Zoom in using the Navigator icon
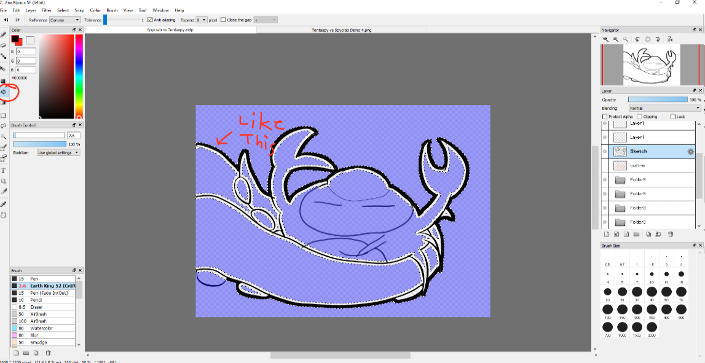The height and width of the screenshot is (363, 705). [x=605, y=39]
